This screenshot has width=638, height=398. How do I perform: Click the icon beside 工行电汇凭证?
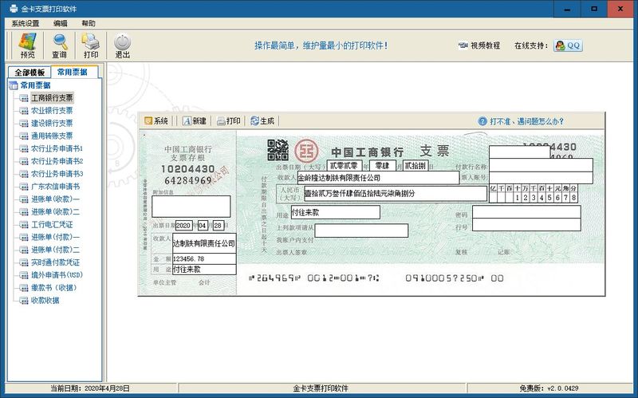24,225
